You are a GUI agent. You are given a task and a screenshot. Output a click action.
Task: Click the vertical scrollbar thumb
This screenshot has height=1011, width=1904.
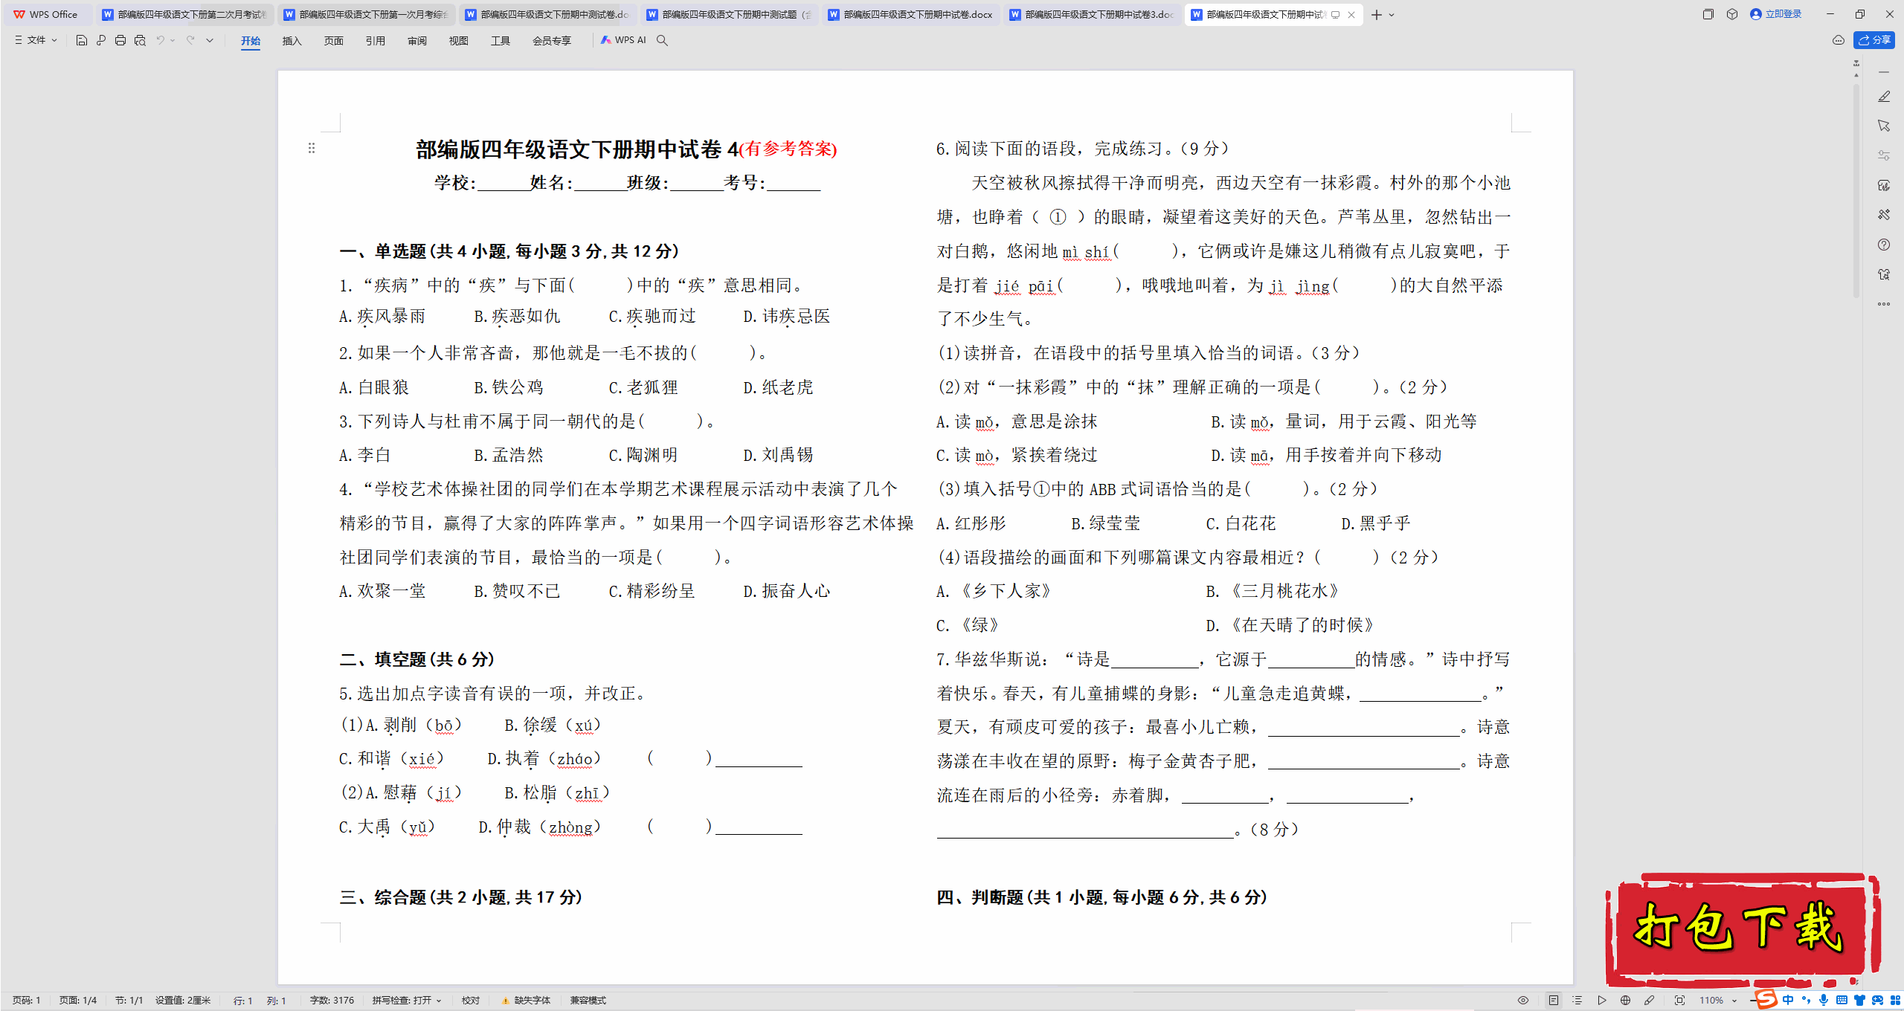[x=1856, y=192]
